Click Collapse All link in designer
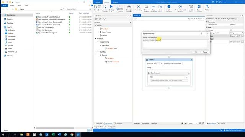Image resolution: width=245 pixels, height=137 pixels. pyautogui.click(x=200, y=19)
